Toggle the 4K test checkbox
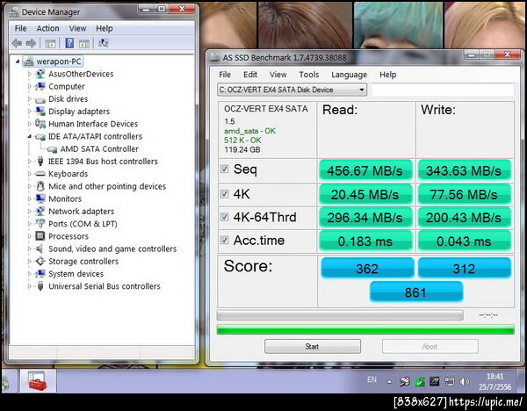Image resolution: width=527 pixels, height=411 pixels. [225, 193]
